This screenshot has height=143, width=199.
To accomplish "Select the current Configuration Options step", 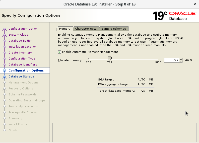I will [26, 71].
